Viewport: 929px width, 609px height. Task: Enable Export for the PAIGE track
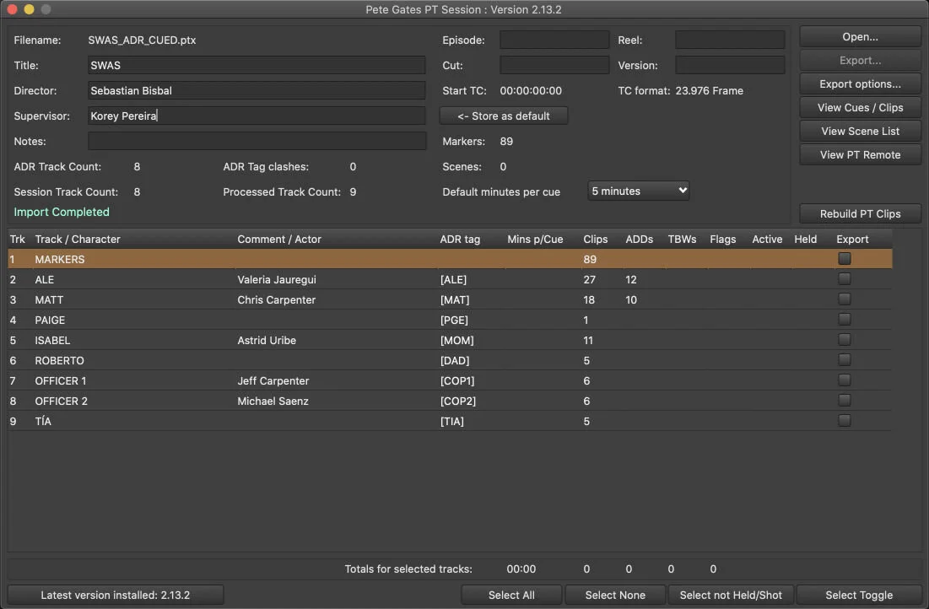[x=845, y=320]
